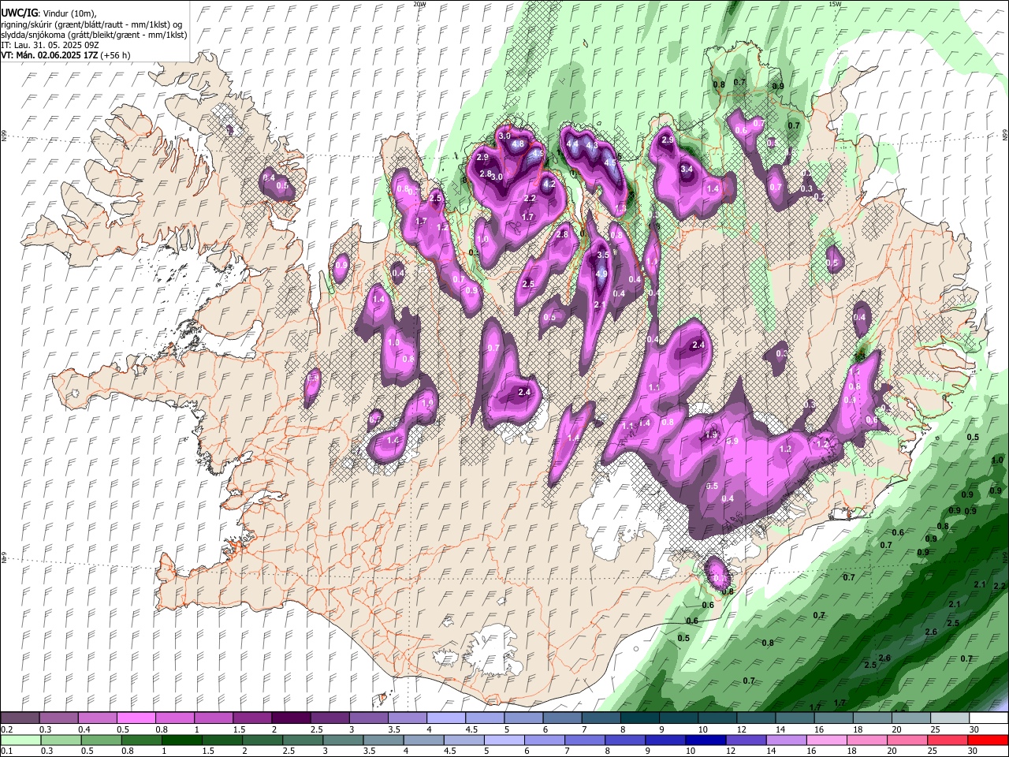Pick the 3.5 lavender swatch in top legend row
Image resolution: width=1009 pixels, height=757 pixels.
(x=406, y=718)
